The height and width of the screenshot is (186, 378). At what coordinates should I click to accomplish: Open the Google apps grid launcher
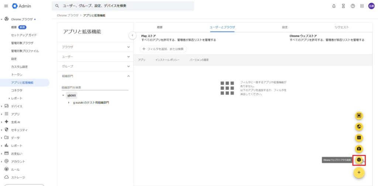[362, 6]
